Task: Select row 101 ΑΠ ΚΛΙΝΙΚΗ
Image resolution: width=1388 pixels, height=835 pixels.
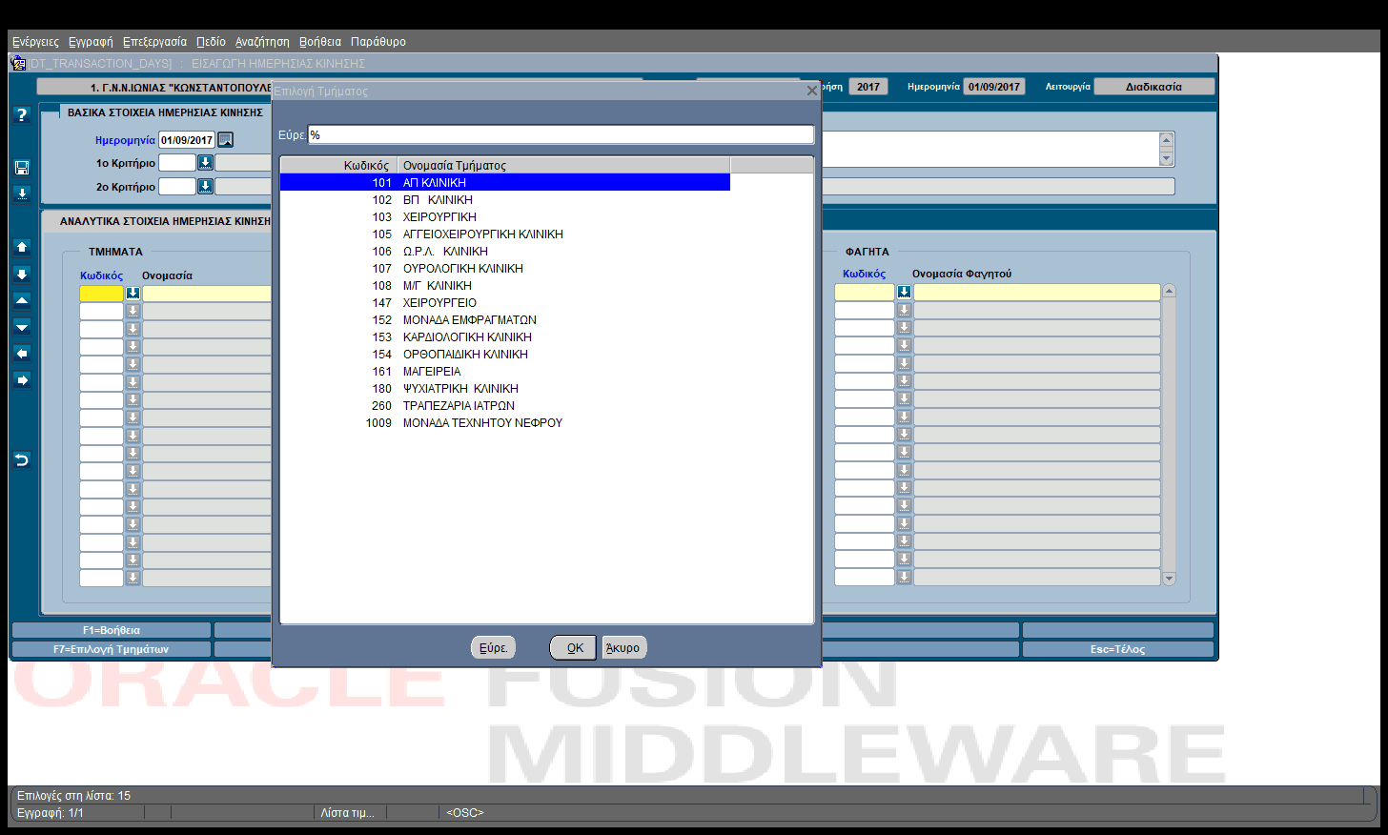Action: 505,182
